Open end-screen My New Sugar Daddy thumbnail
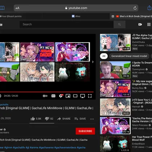Screen dimensions: 152x152 click(37, 52)
